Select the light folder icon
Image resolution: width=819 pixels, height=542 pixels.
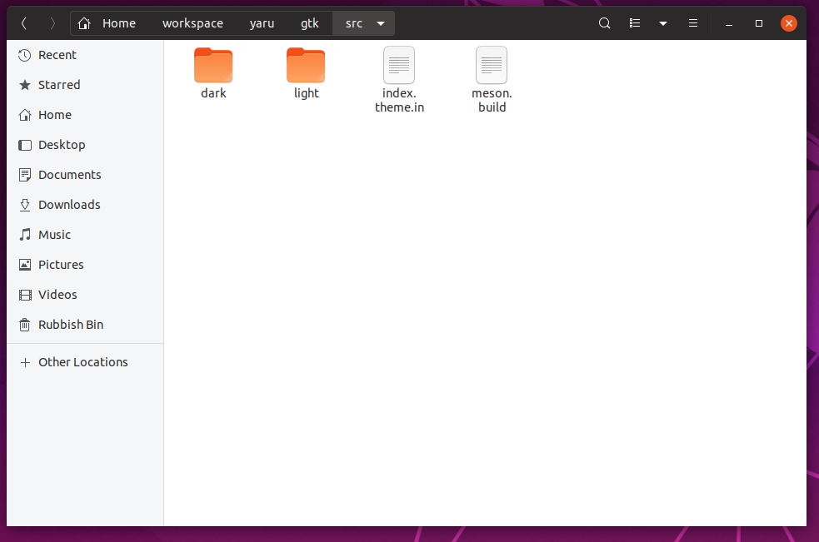[x=306, y=65]
